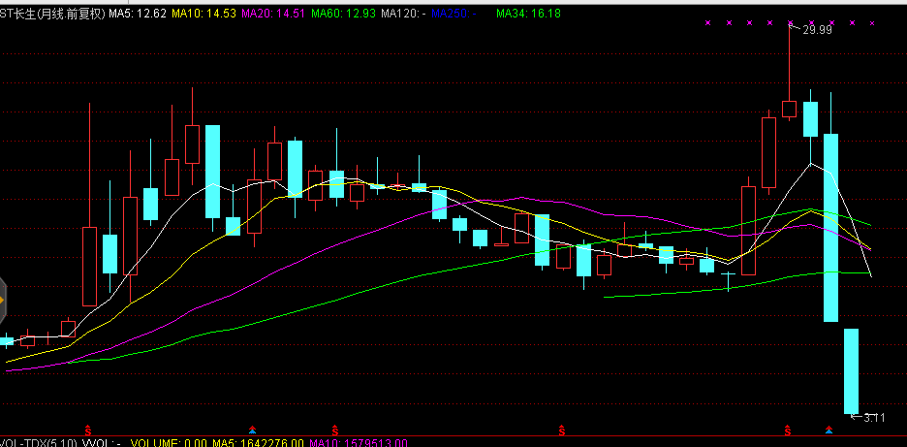The image size is (907, 447).
Task: Click the MA34: 16.18 indicator label
Action: coord(528,15)
